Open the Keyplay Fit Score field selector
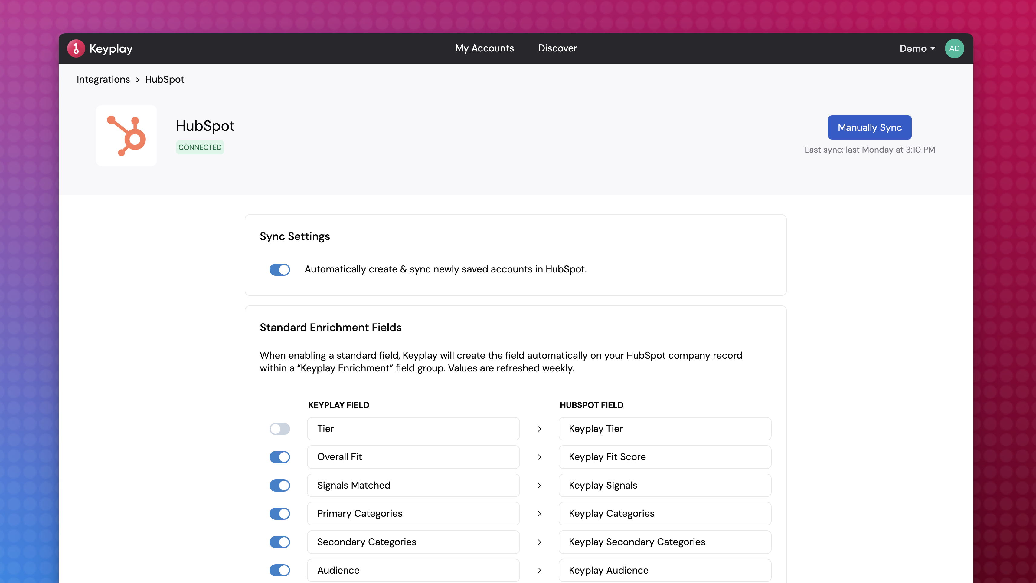This screenshot has height=583, width=1036. point(664,457)
